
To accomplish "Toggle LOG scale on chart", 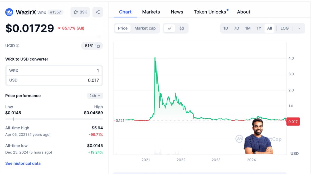I will [x=284, y=28].
